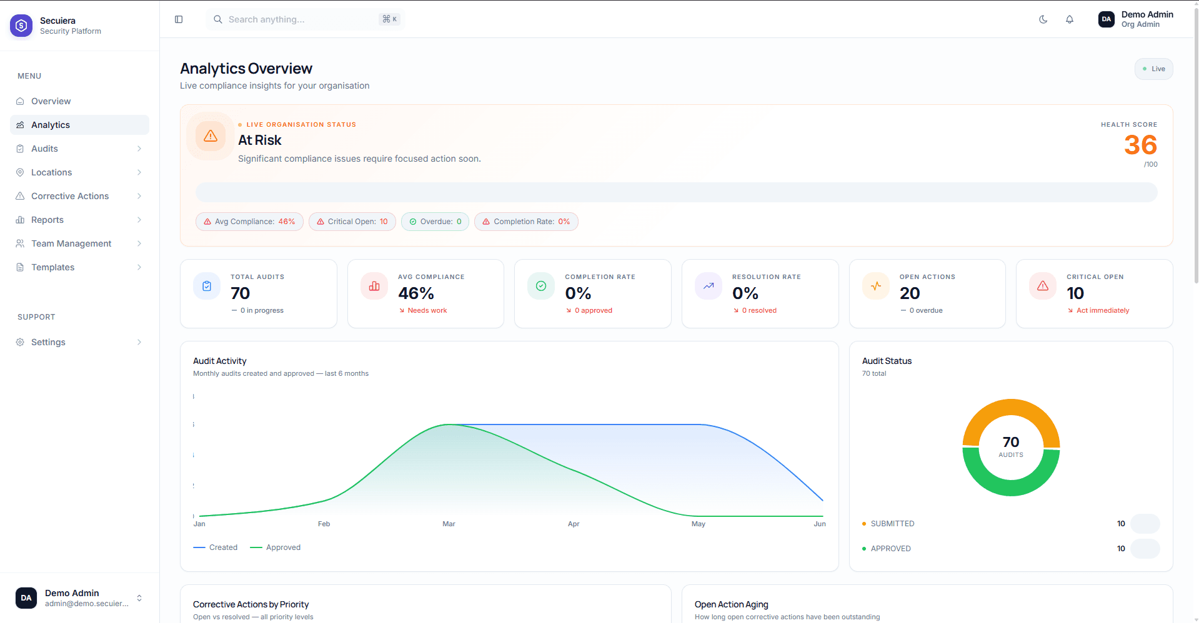
Task: Click the health score value 36
Action: [x=1140, y=145]
